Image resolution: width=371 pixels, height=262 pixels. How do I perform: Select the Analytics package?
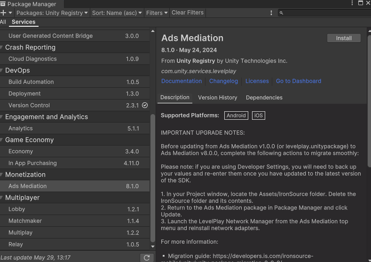(75, 129)
